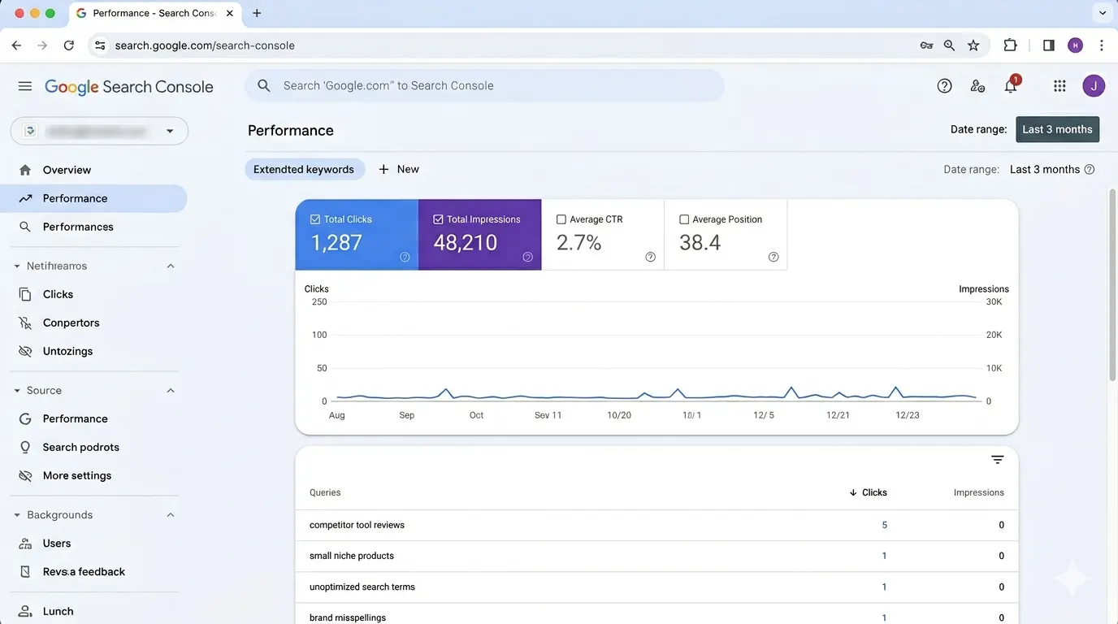The width and height of the screenshot is (1118, 624).
Task: Click the help question mark icon in header
Action: tap(944, 85)
